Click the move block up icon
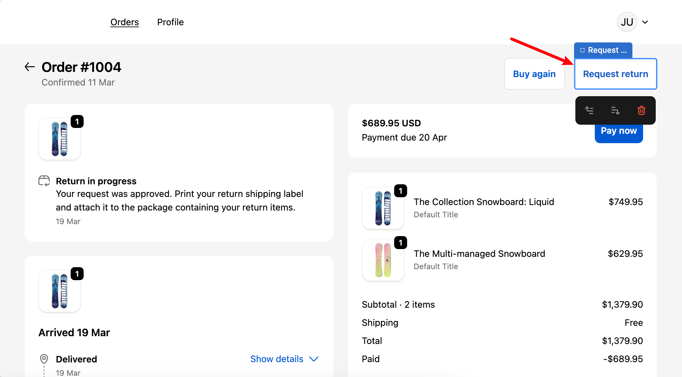Image resolution: width=682 pixels, height=377 pixels. pos(589,110)
